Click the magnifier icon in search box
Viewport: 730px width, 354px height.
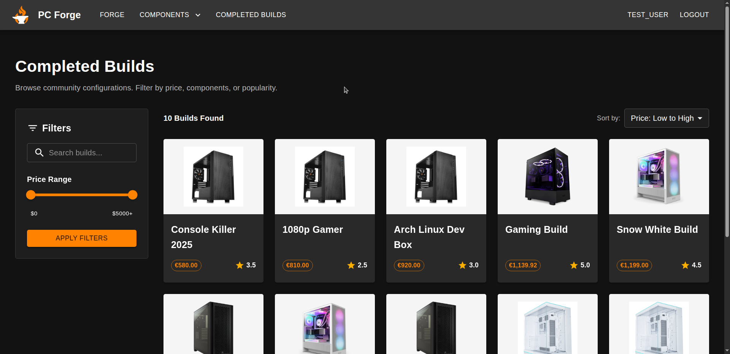pyautogui.click(x=39, y=153)
